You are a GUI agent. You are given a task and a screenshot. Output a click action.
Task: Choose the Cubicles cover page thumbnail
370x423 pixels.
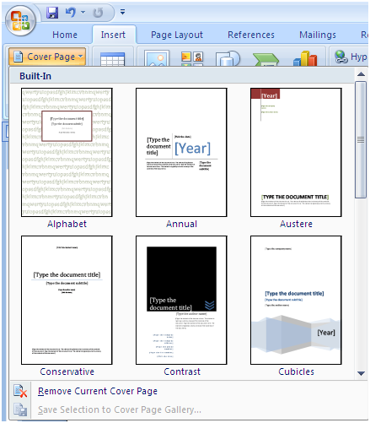click(x=296, y=300)
